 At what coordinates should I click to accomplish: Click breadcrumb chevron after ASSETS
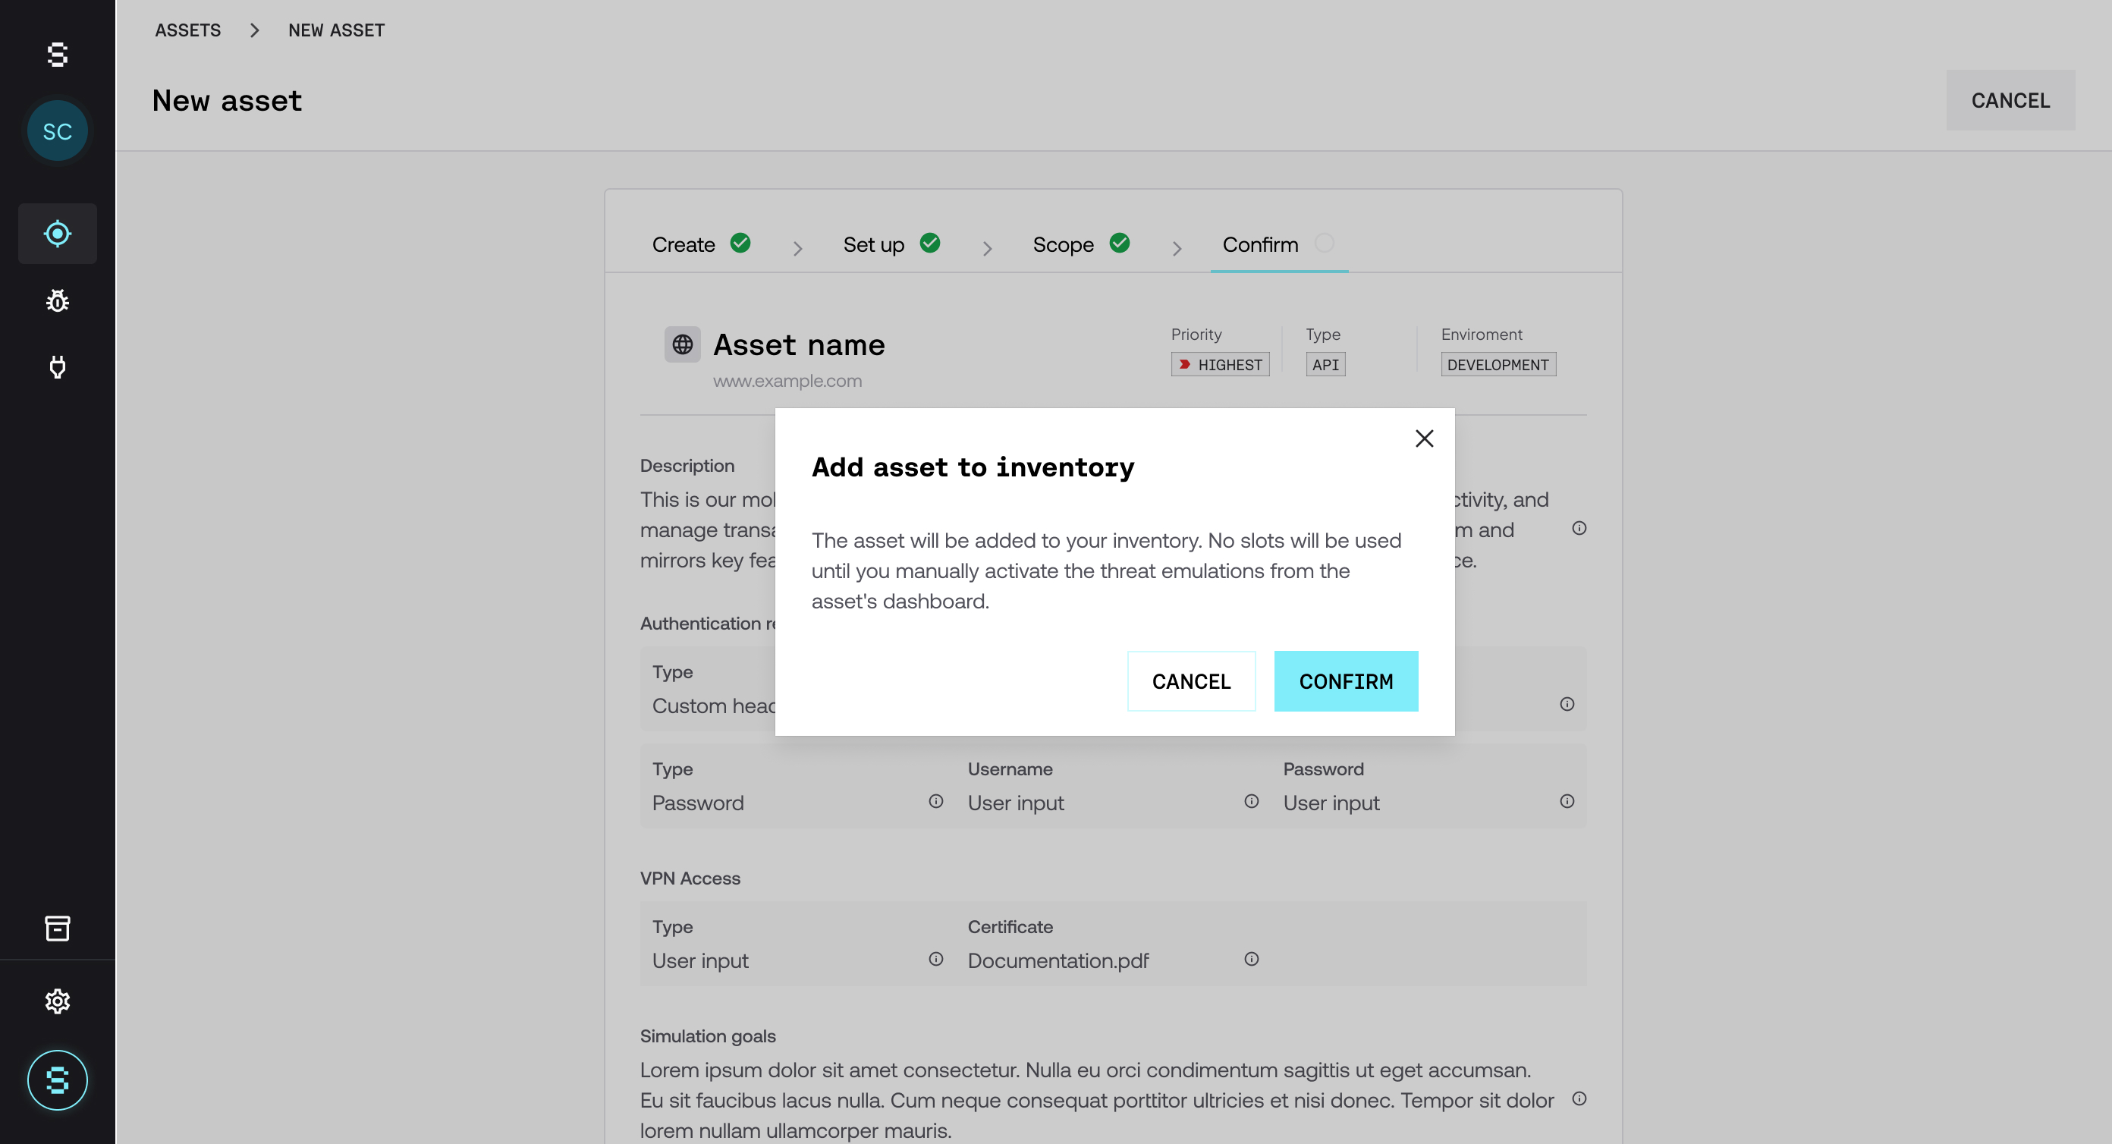tap(254, 30)
